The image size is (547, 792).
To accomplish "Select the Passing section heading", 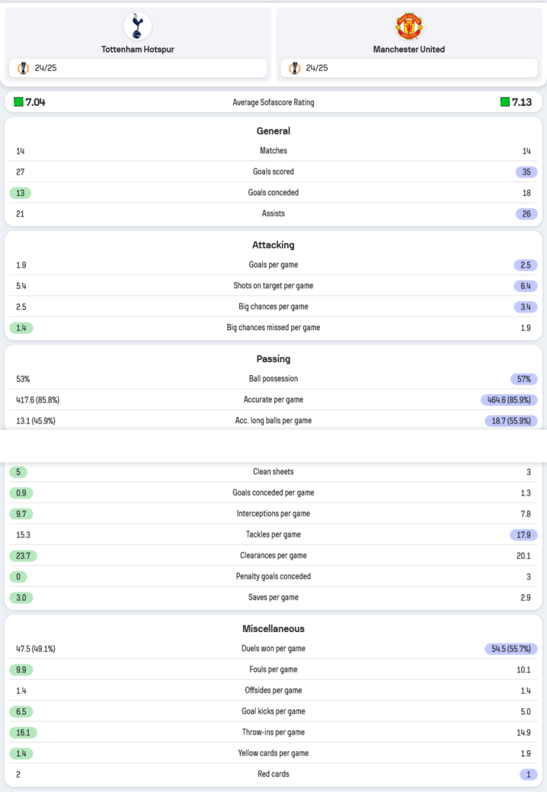I will click(x=273, y=359).
